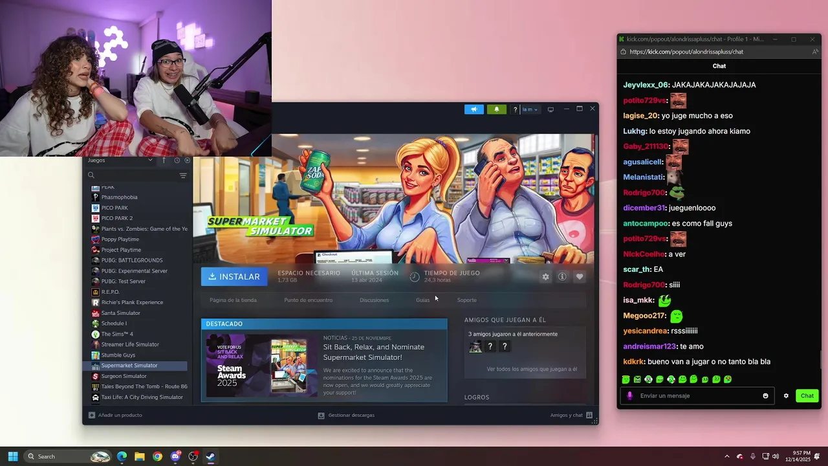Open the Steam account name dropdown

click(x=530, y=109)
